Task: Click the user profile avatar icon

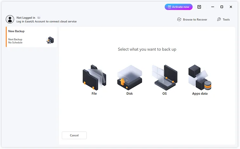Action: pyautogui.click(x=10, y=19)
